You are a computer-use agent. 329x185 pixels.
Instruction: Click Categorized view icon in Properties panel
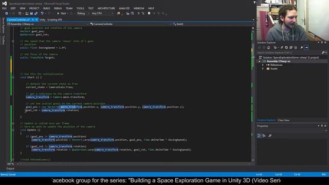[259, 136]
